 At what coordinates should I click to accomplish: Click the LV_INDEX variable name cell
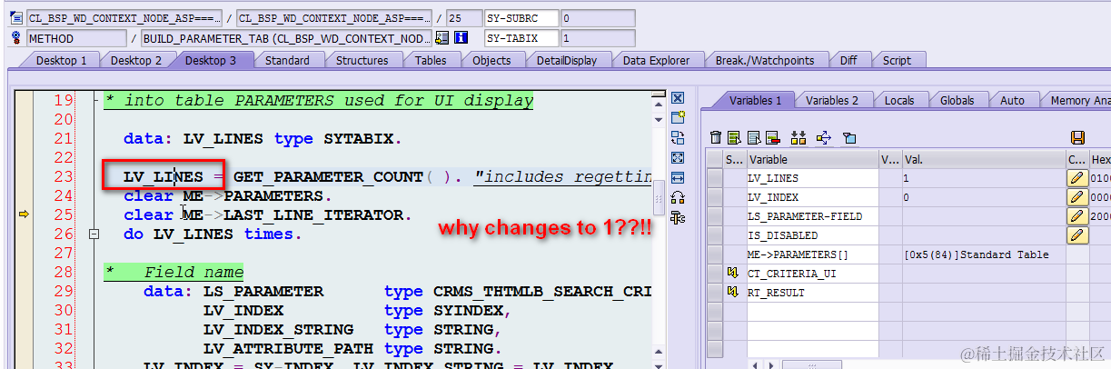tap(812, 197)
